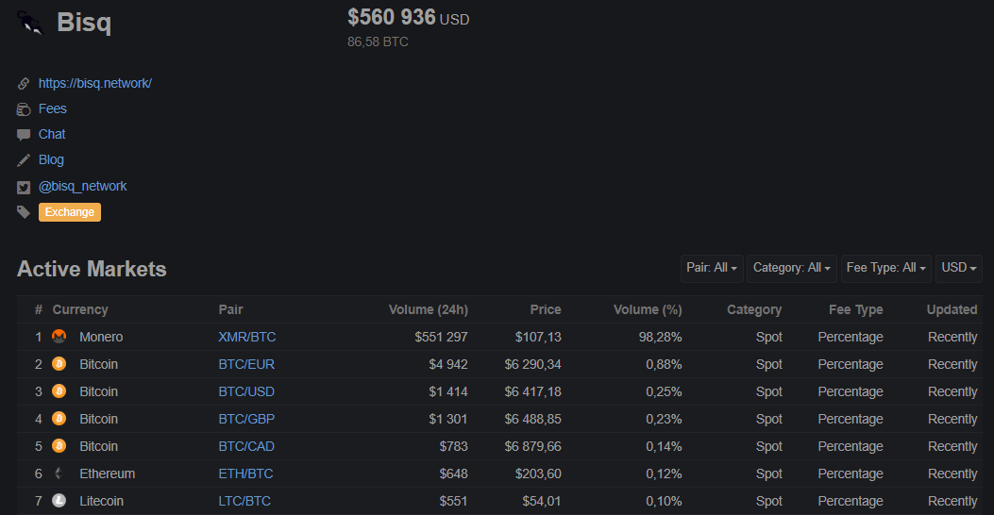Image resolution: width=994 pixels, height=515 pixels.
Task: Click the $203,60 price value
Action: (x=538, y=473)
